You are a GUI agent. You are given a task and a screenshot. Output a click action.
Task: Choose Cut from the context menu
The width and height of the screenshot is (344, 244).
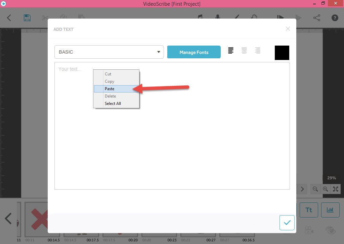point(116,74)
